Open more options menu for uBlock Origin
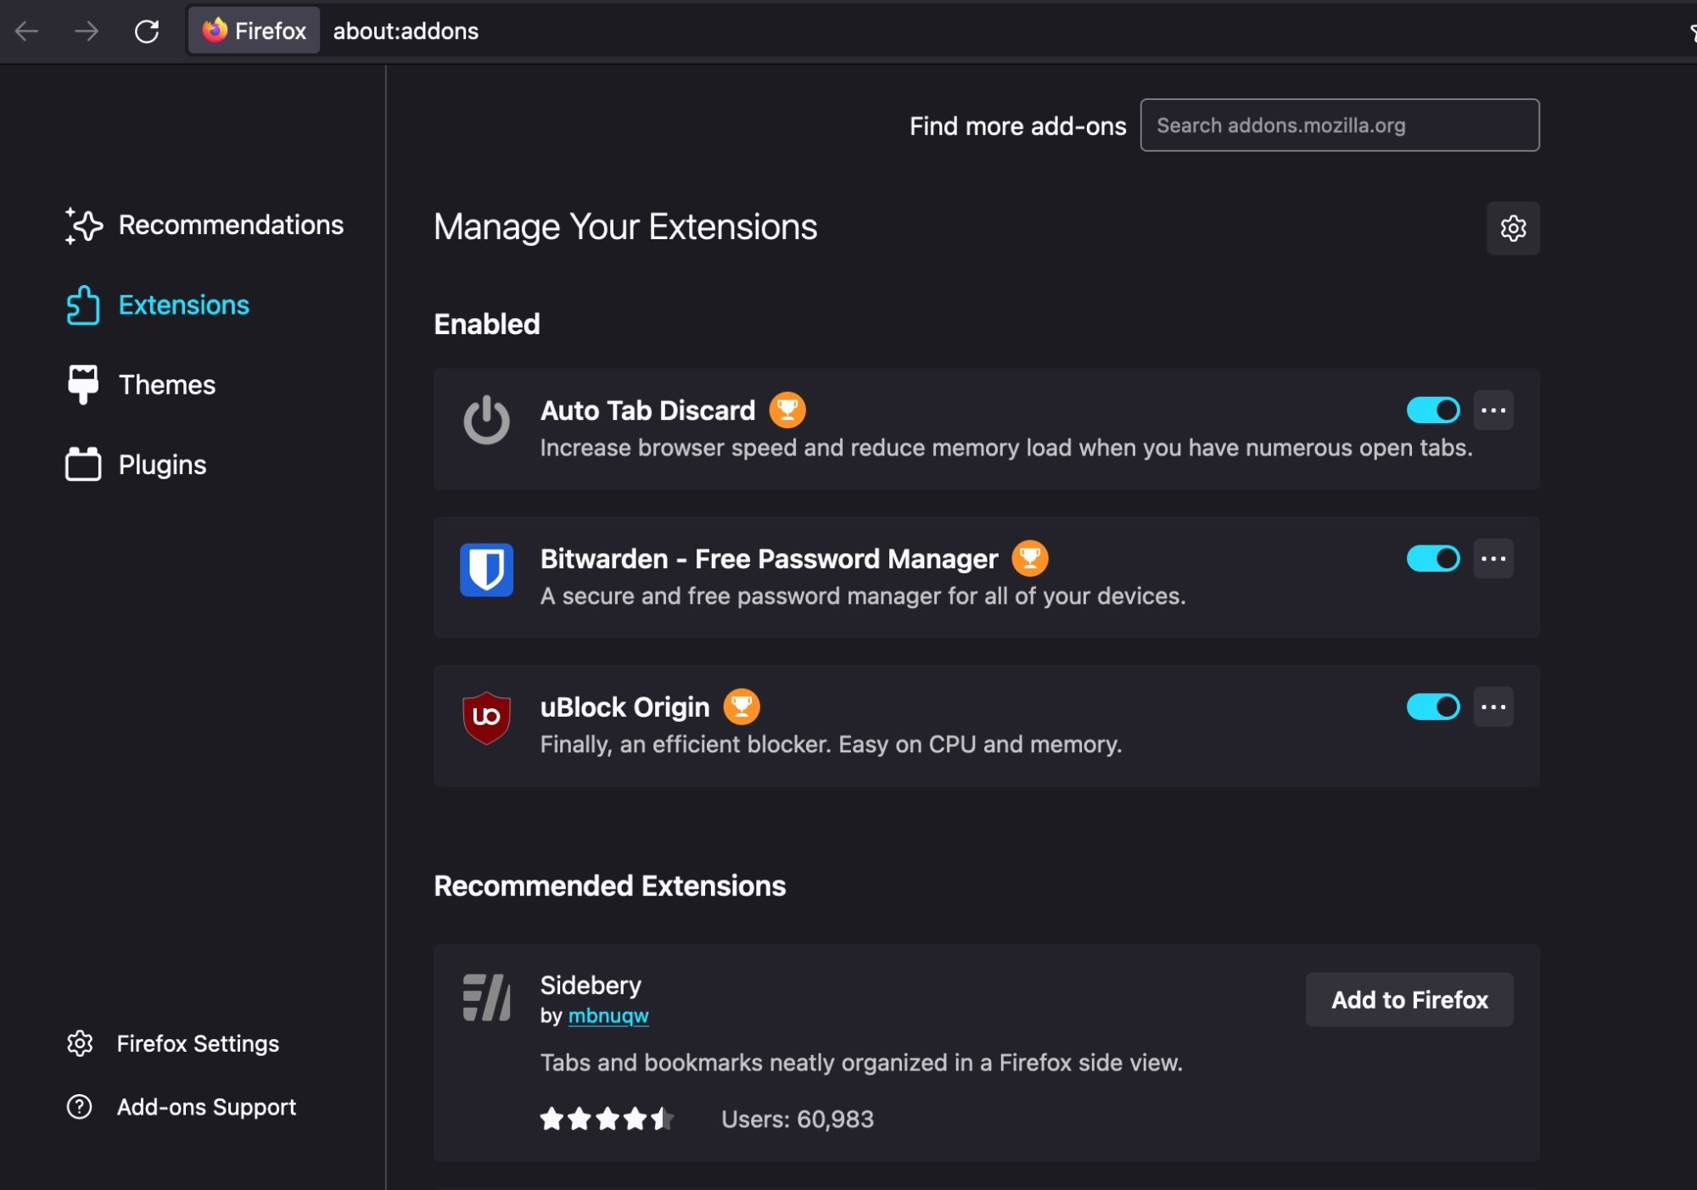 [1493, 707]
